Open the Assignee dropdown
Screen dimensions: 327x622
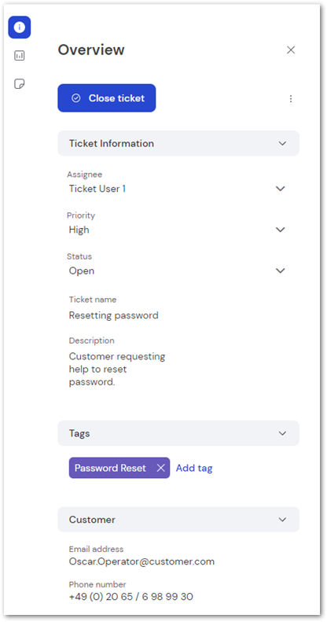click(x=177, y=189)
